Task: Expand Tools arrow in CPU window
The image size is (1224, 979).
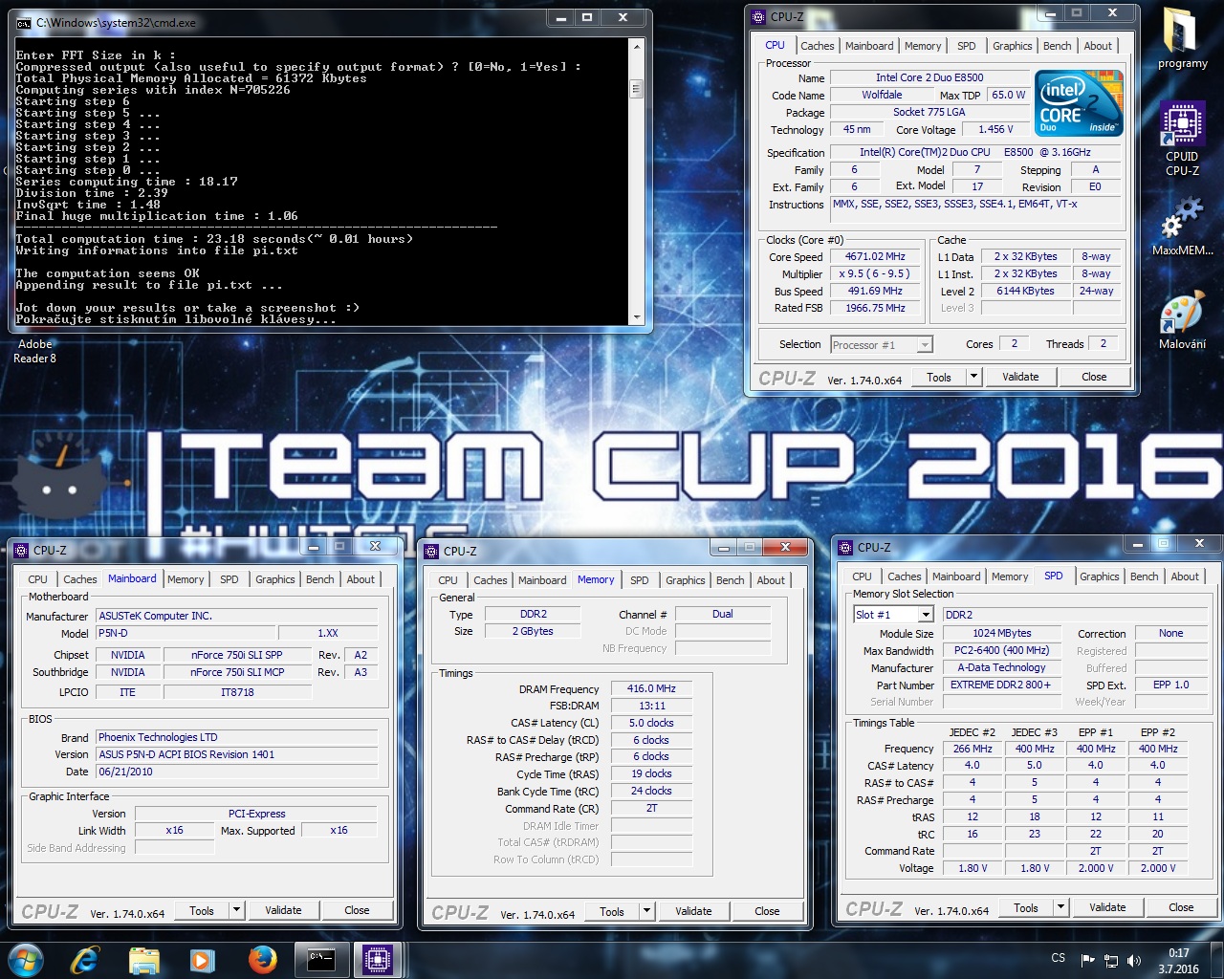Action: pos(973,377)
